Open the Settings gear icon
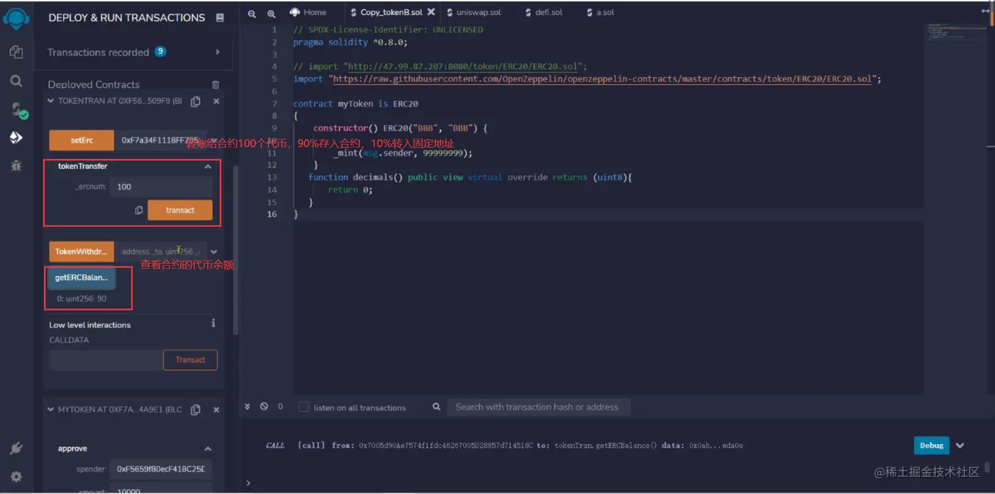995x494 pixels. point(16,476)
